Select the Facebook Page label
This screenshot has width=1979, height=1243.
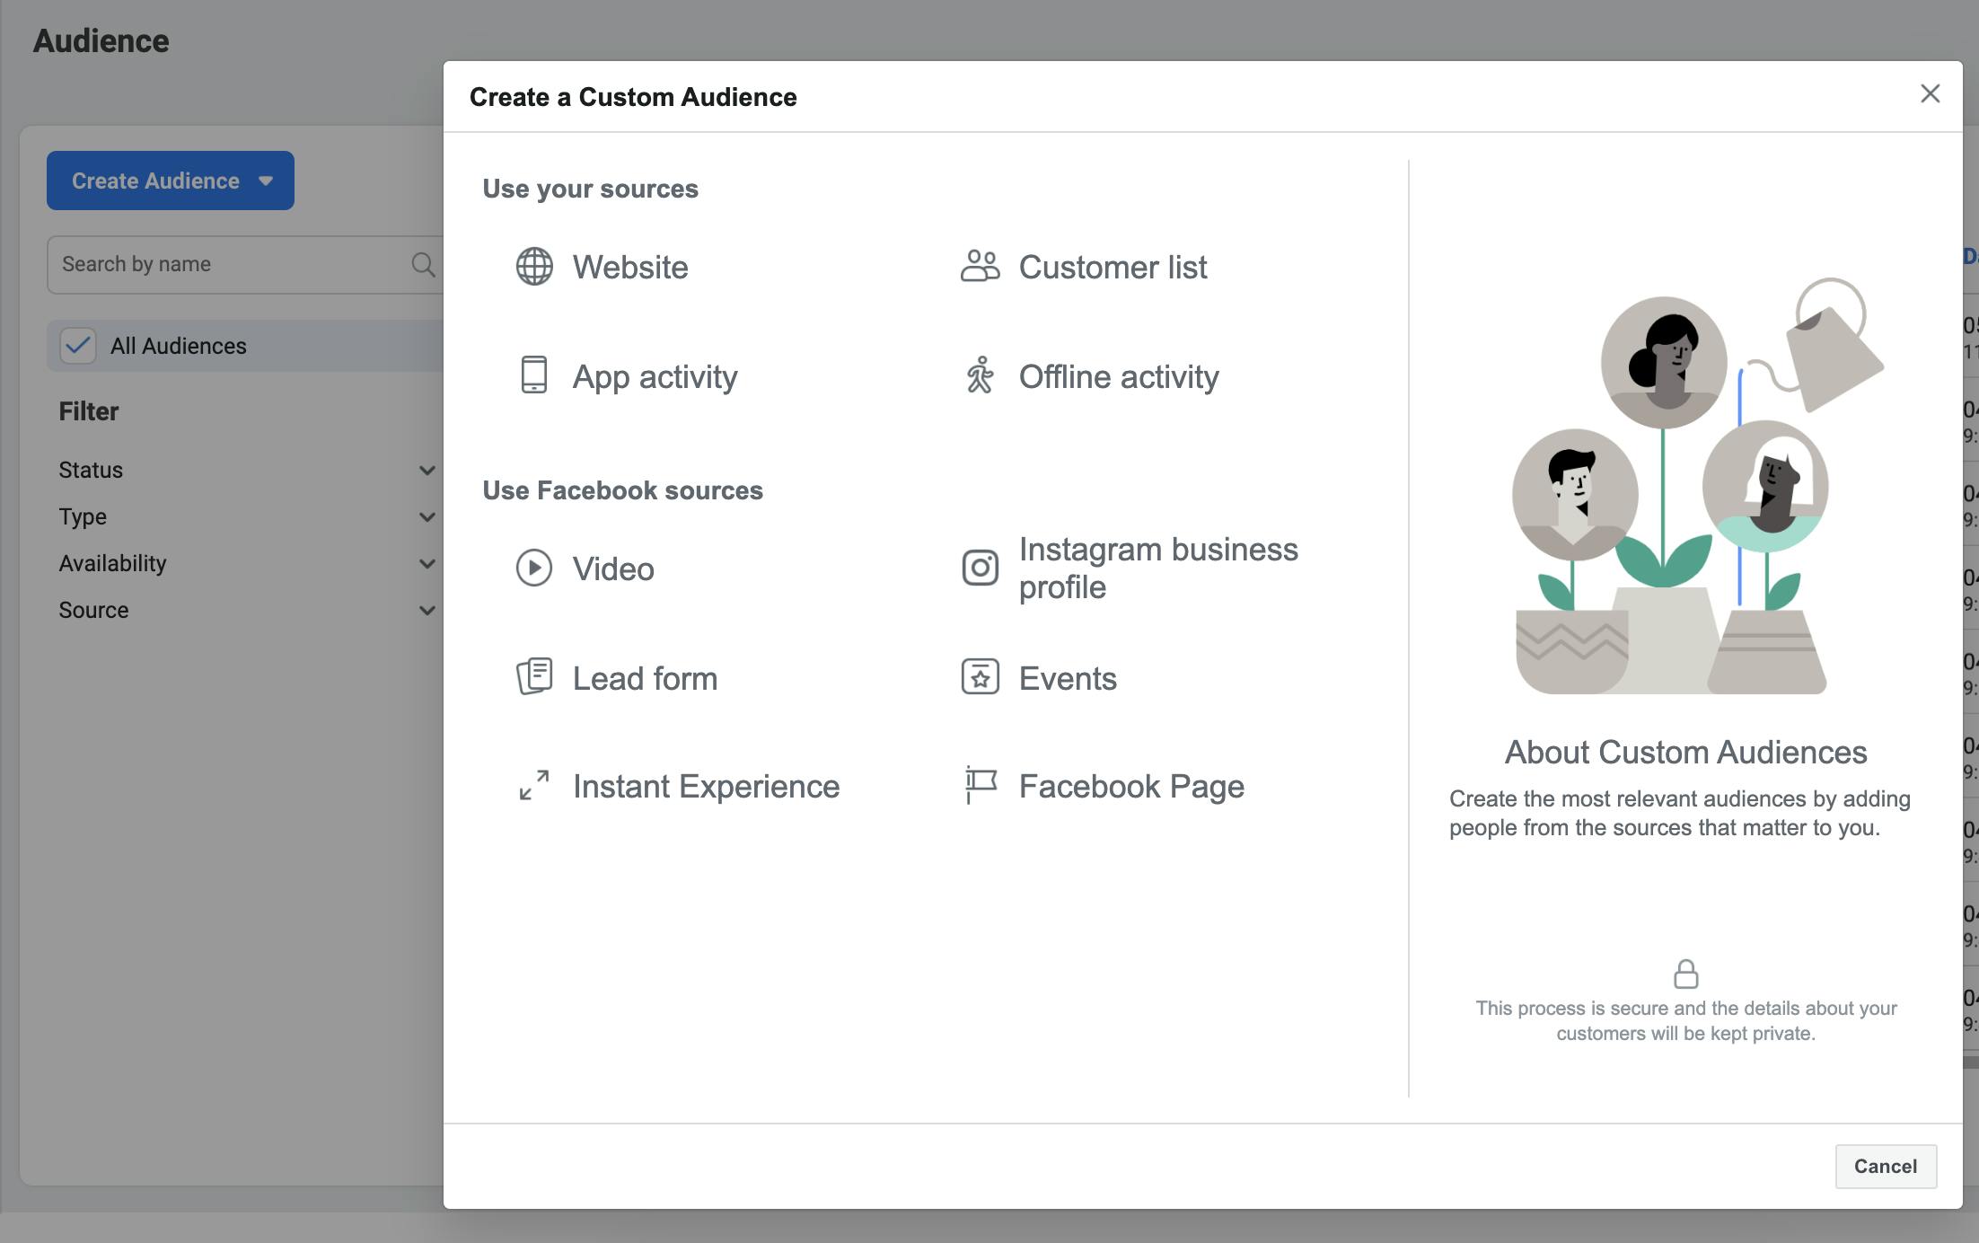click(1131, 786)
